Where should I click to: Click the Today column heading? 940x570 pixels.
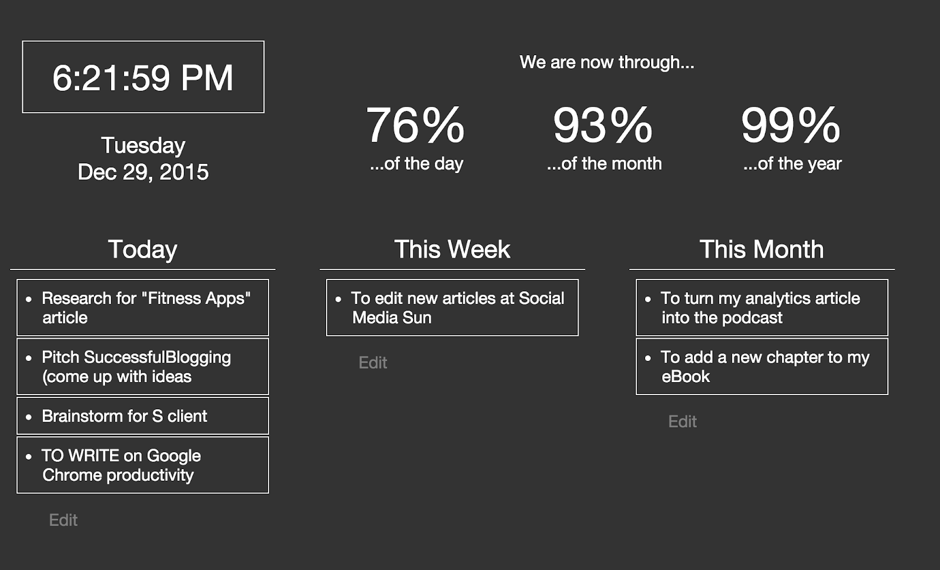(x=143, y=249)
